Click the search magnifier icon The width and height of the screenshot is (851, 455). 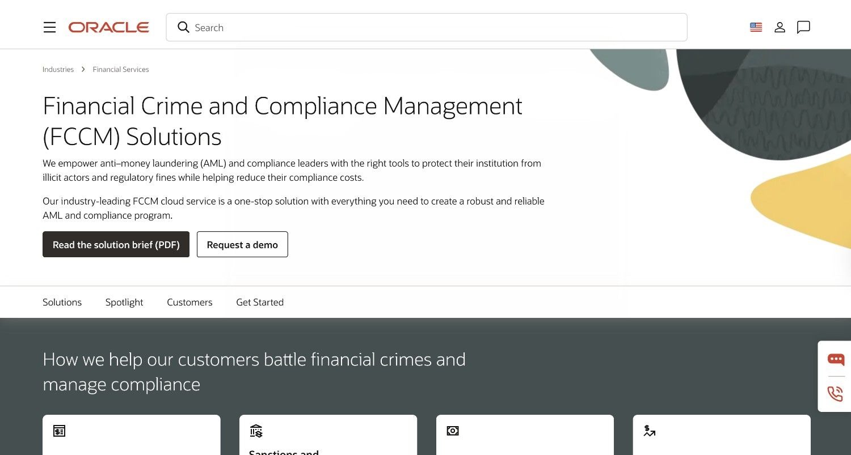(x=183, y=27)
